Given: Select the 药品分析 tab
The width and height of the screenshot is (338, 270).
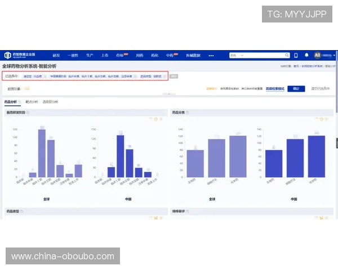Looking at the screenshot, I should 11,102.
